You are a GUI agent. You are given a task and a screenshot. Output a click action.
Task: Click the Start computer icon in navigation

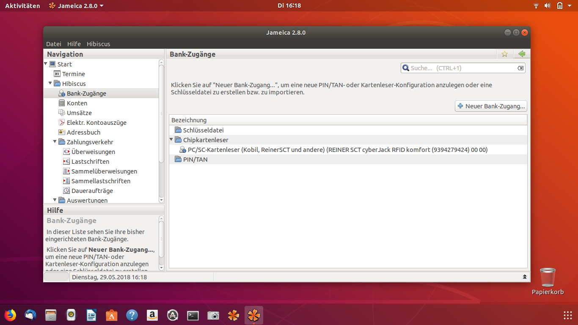pyautogui.click(x=52, y=64)
